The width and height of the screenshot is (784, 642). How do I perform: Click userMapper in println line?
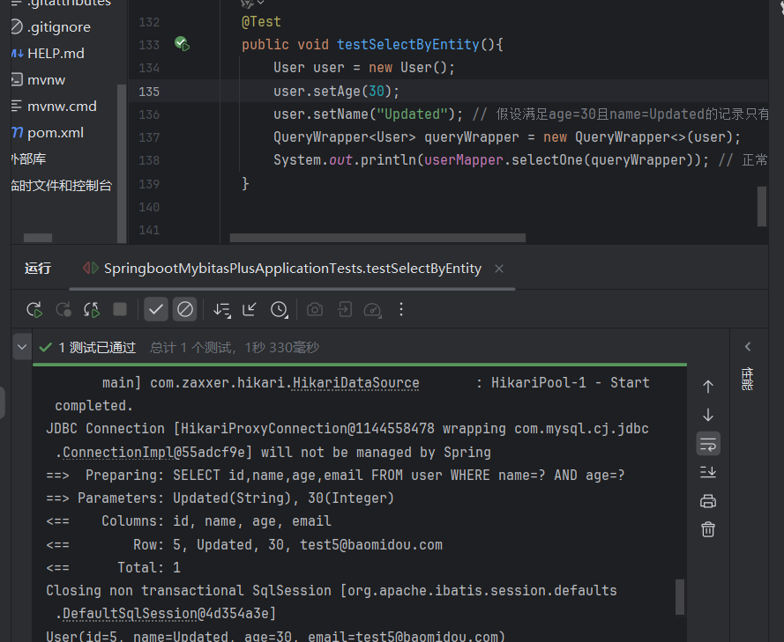pyautogui.click(x=464, y=160)
